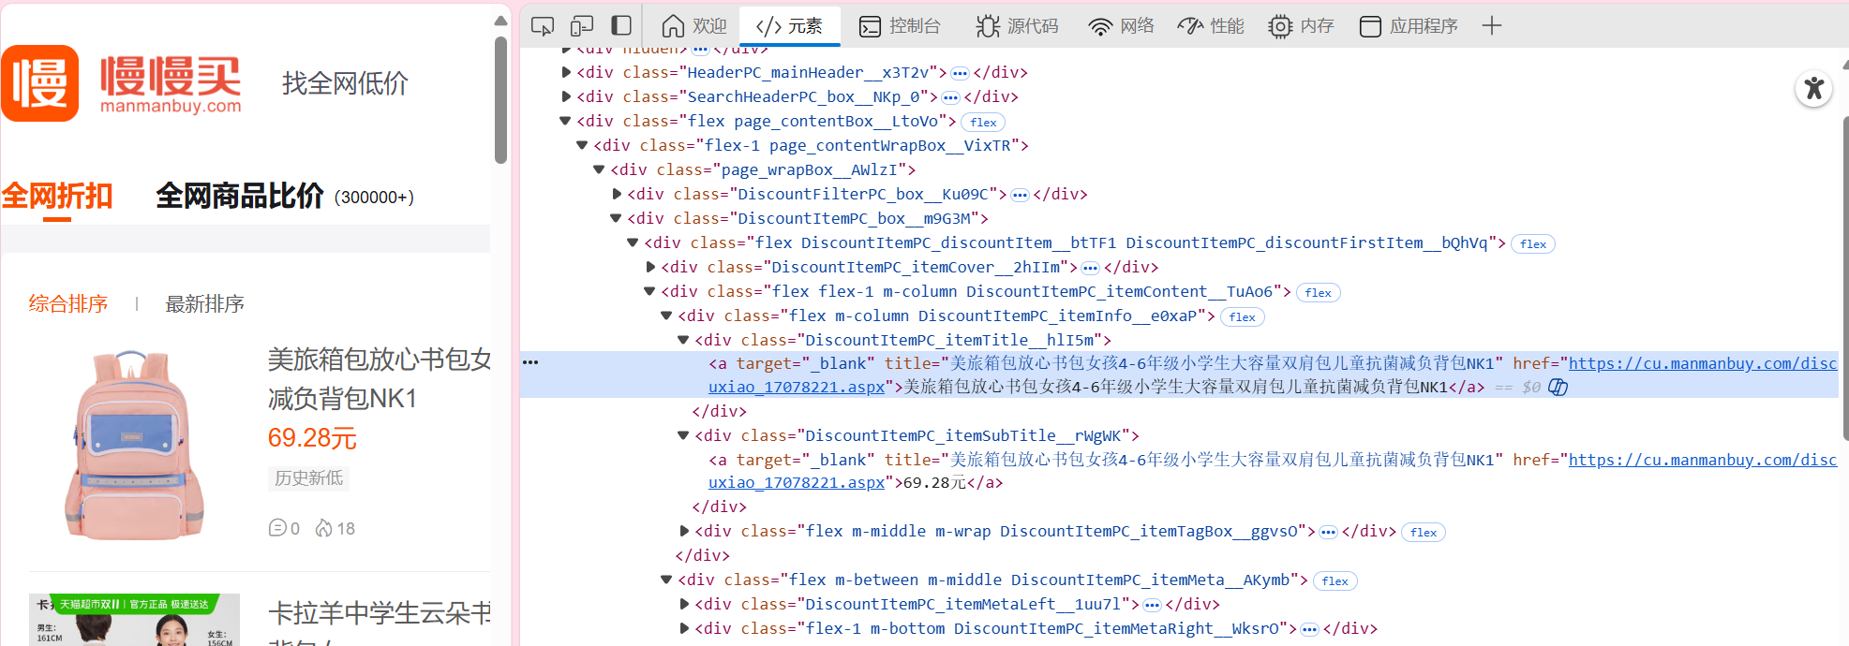Click ellipsis in itemMetaLeft__1uu7l row

tap(1152, 605)
